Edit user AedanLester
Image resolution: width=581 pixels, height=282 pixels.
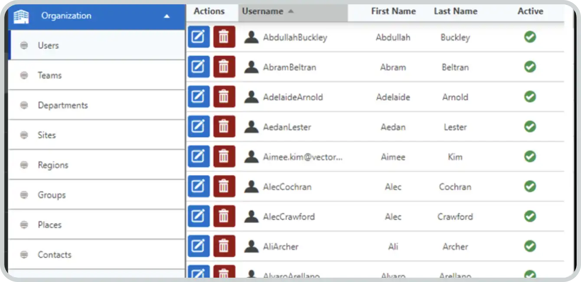(x=199, y=126)
